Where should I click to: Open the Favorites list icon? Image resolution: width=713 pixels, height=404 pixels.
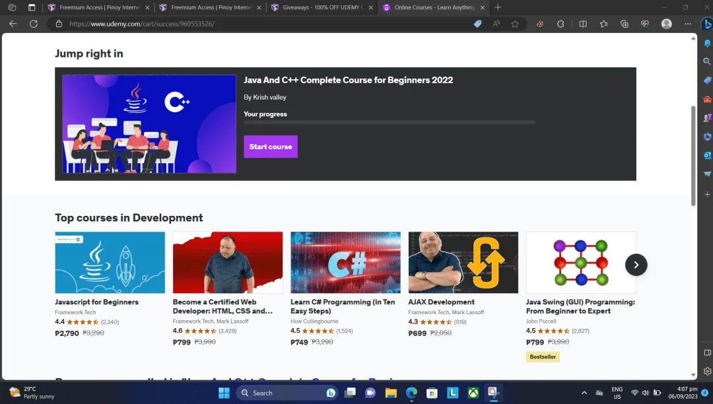click(603, 24)
